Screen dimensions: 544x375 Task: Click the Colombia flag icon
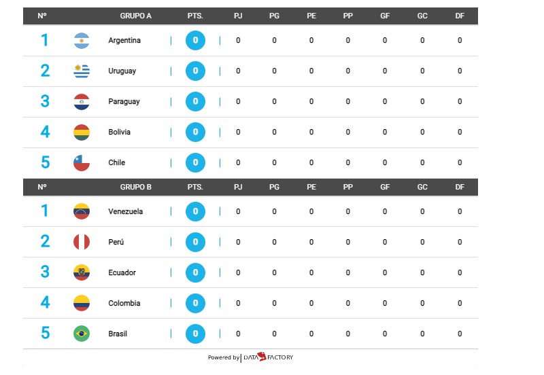click(x=82, y=303)
